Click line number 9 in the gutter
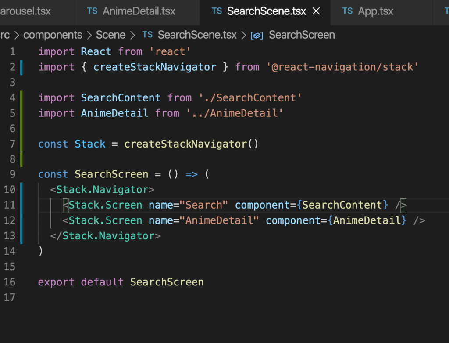 click(x=12, y=174)
